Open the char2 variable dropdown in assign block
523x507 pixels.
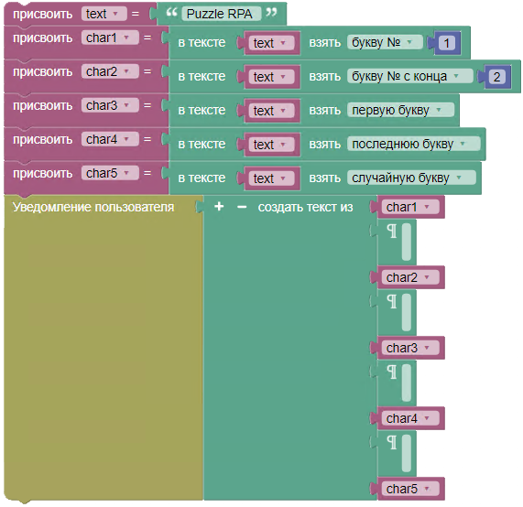coord(110,71)
